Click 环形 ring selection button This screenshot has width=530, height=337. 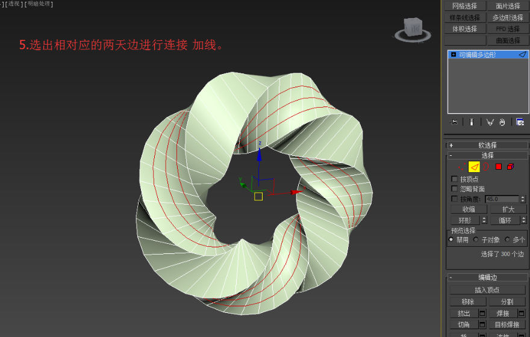(465, 220)
